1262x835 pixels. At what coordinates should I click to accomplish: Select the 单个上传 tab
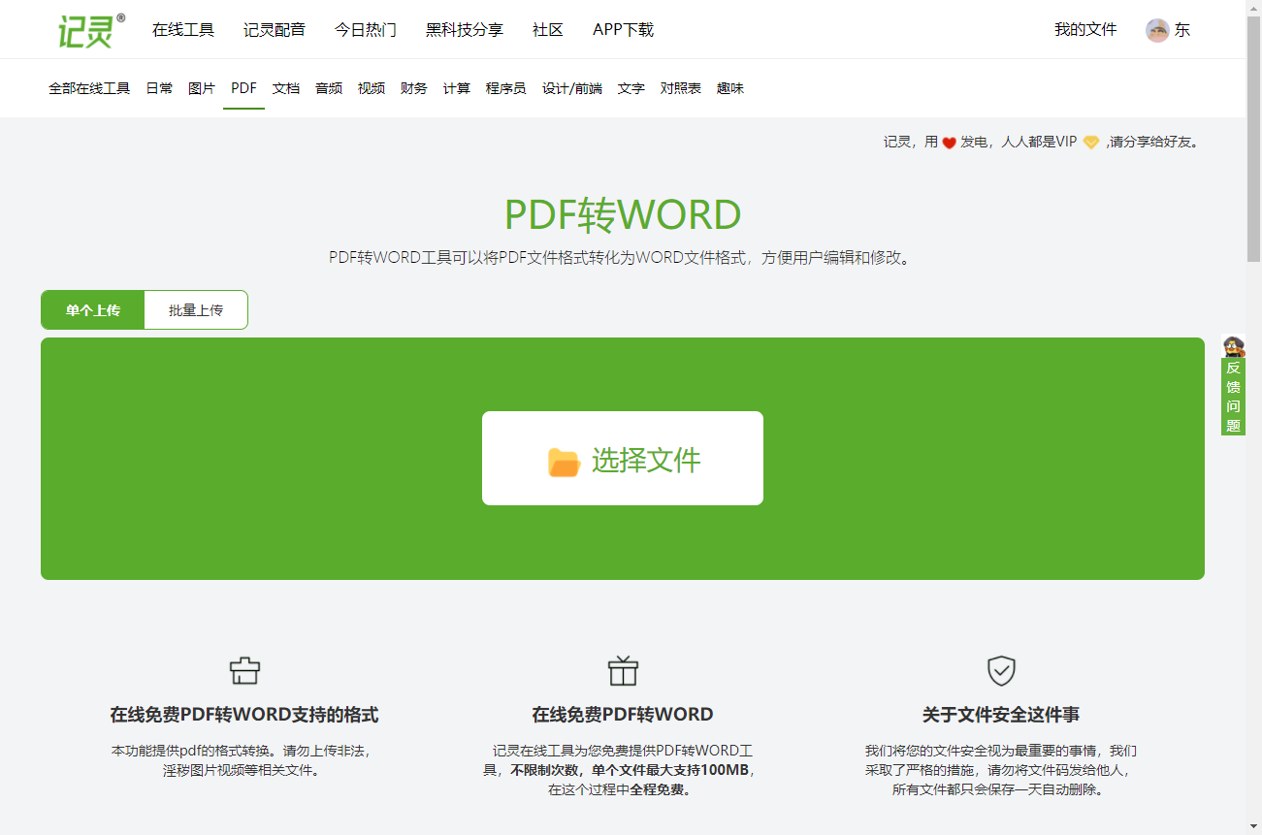(92, 309)
